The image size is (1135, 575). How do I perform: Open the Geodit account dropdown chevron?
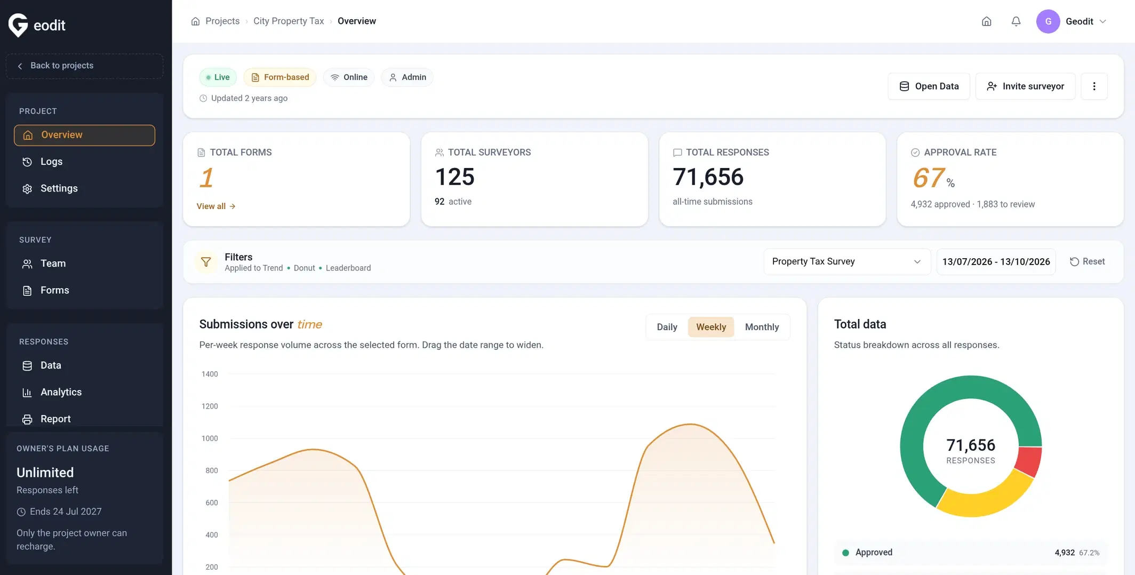[x=1103, y=21]
